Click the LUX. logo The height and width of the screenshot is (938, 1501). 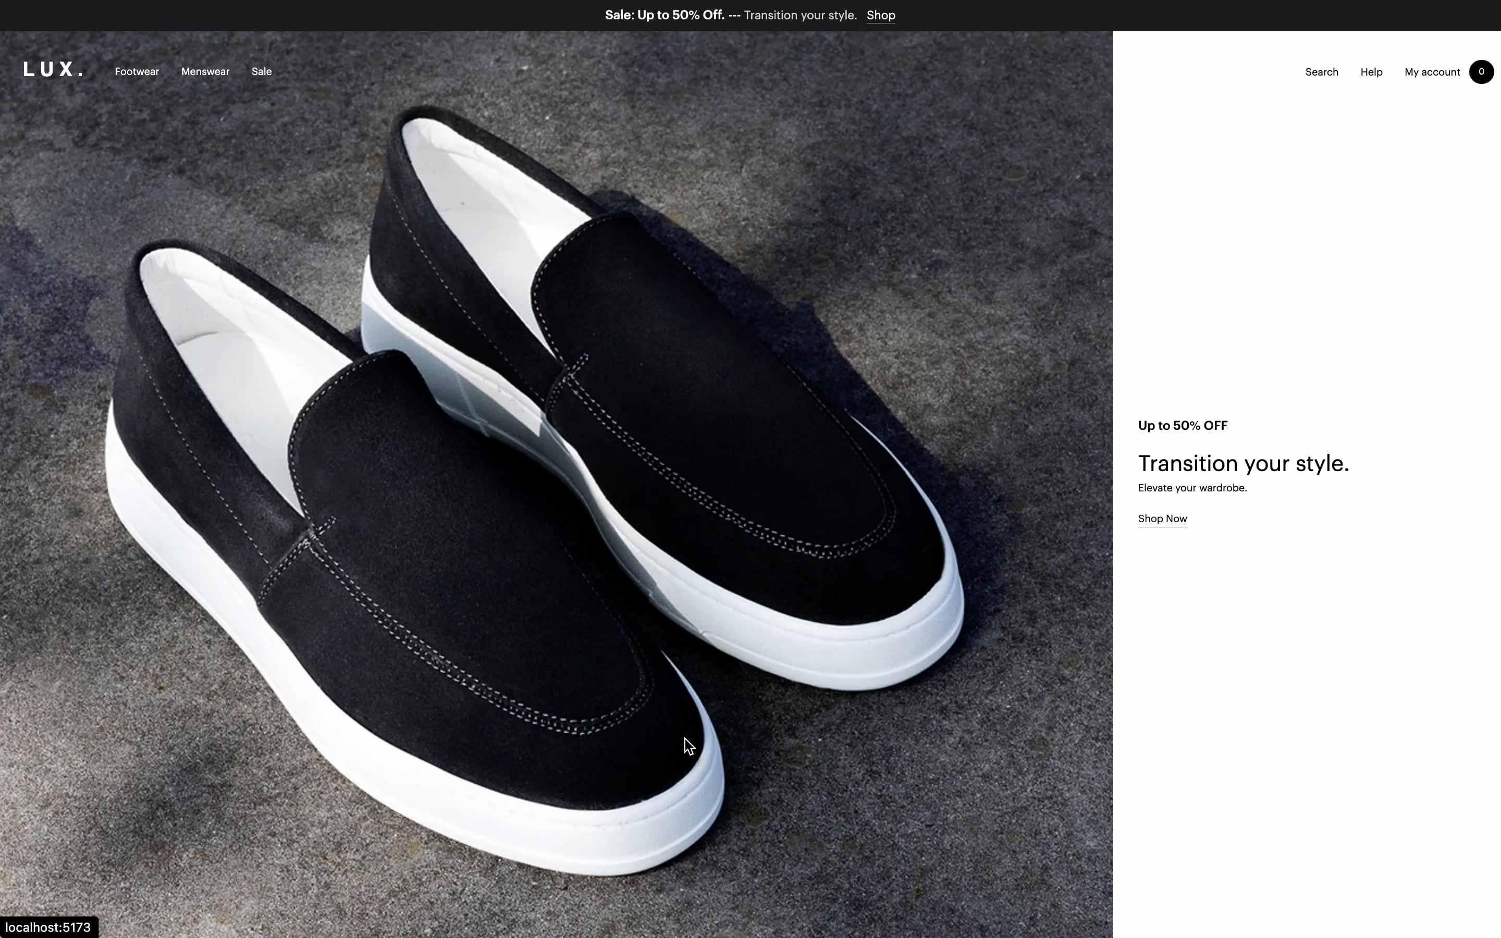click(53, 69)
